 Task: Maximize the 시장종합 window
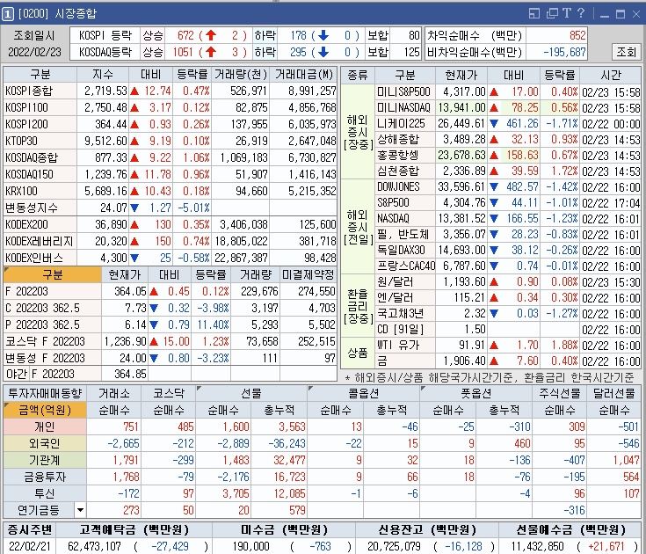click(x=620, y=14)
